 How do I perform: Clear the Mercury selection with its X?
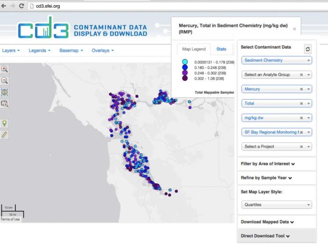coord(301,89)
